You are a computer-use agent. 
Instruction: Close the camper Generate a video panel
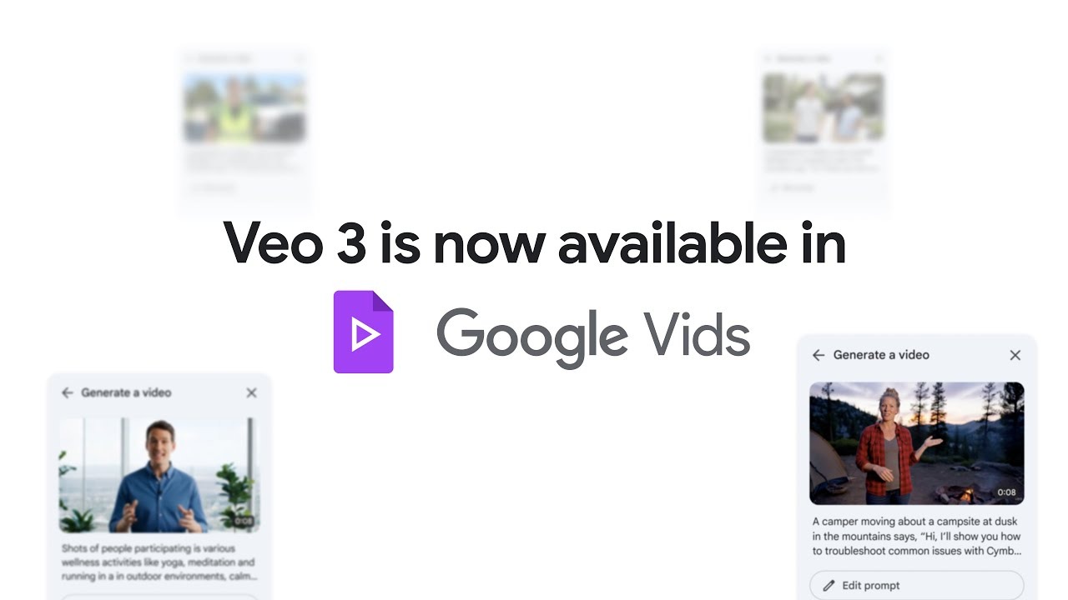click(x=1015, y=355)
